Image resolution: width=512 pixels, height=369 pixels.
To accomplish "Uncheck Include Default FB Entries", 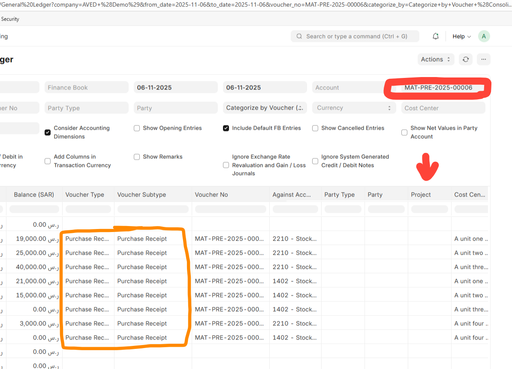I will (226, 128).
